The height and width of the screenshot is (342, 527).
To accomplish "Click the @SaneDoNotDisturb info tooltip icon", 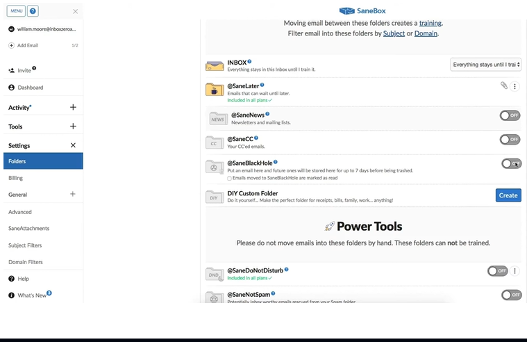I will 286,269.
